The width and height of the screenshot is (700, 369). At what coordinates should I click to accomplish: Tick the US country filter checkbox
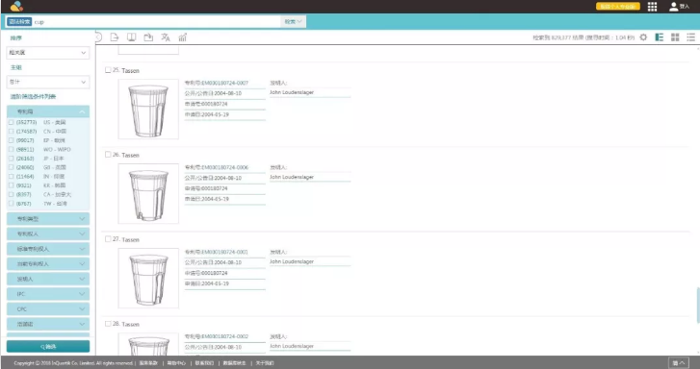click(x=12, y=122)
